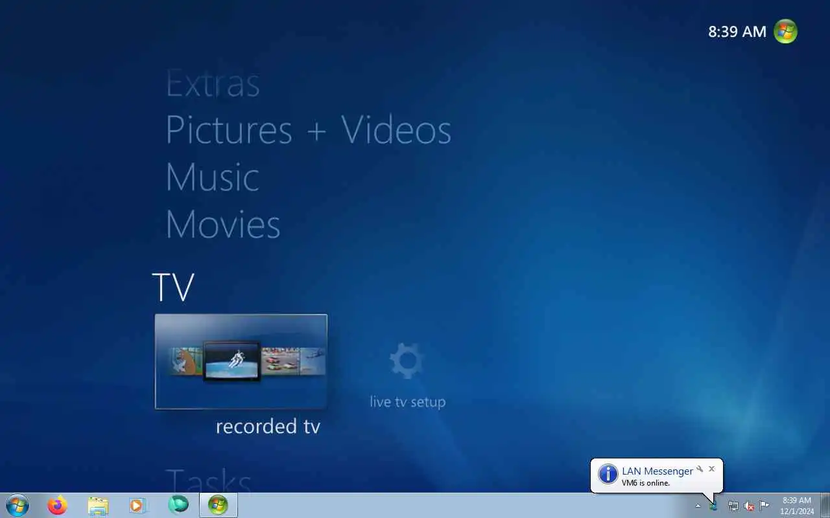Image resolution: width=830 pixels, height=518 pixels.
Task: Select the Music menu category
Action: [213, 177]
